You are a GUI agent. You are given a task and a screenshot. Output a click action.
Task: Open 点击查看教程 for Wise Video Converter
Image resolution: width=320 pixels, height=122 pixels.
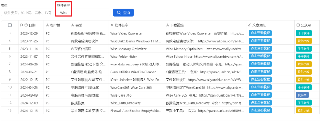tap(260, 33)
